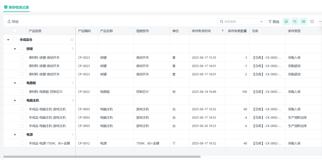Screen dimensions: 322x160
Task: Click the ascending sort arrow on 库存收发时间
Action: [222, 31]
